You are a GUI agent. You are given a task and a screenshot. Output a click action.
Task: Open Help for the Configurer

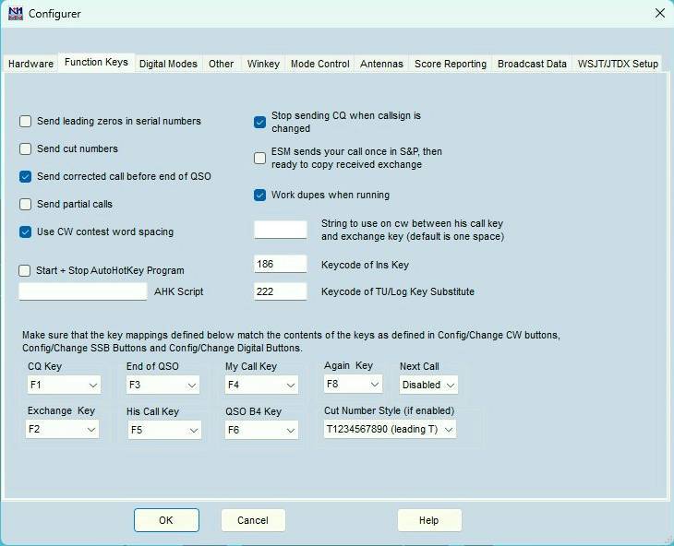click(x=429, y=520)
